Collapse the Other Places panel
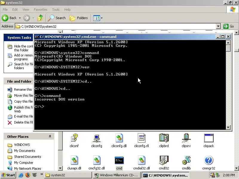This screenshot has width=239, height=179. point(50,136)
